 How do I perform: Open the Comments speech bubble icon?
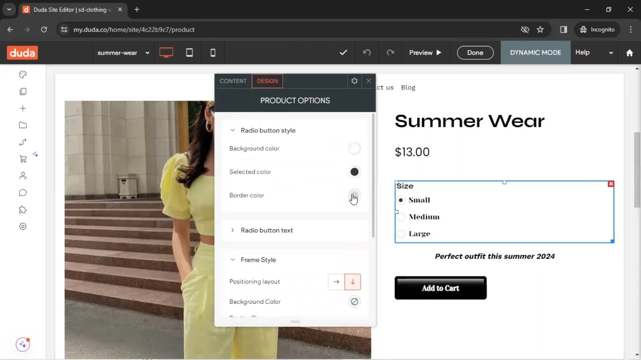(23, 193)
